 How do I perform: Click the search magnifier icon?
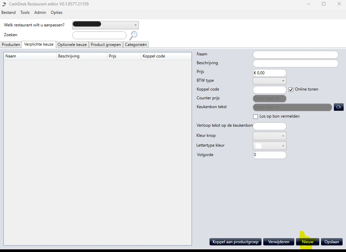(133, 35)
